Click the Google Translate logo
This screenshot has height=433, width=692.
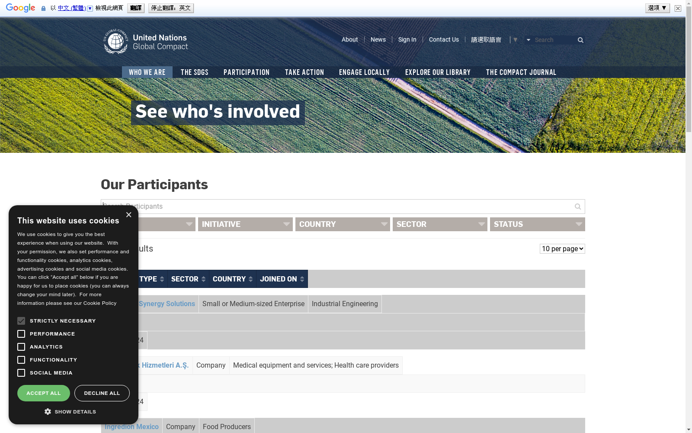pos(20,8)
